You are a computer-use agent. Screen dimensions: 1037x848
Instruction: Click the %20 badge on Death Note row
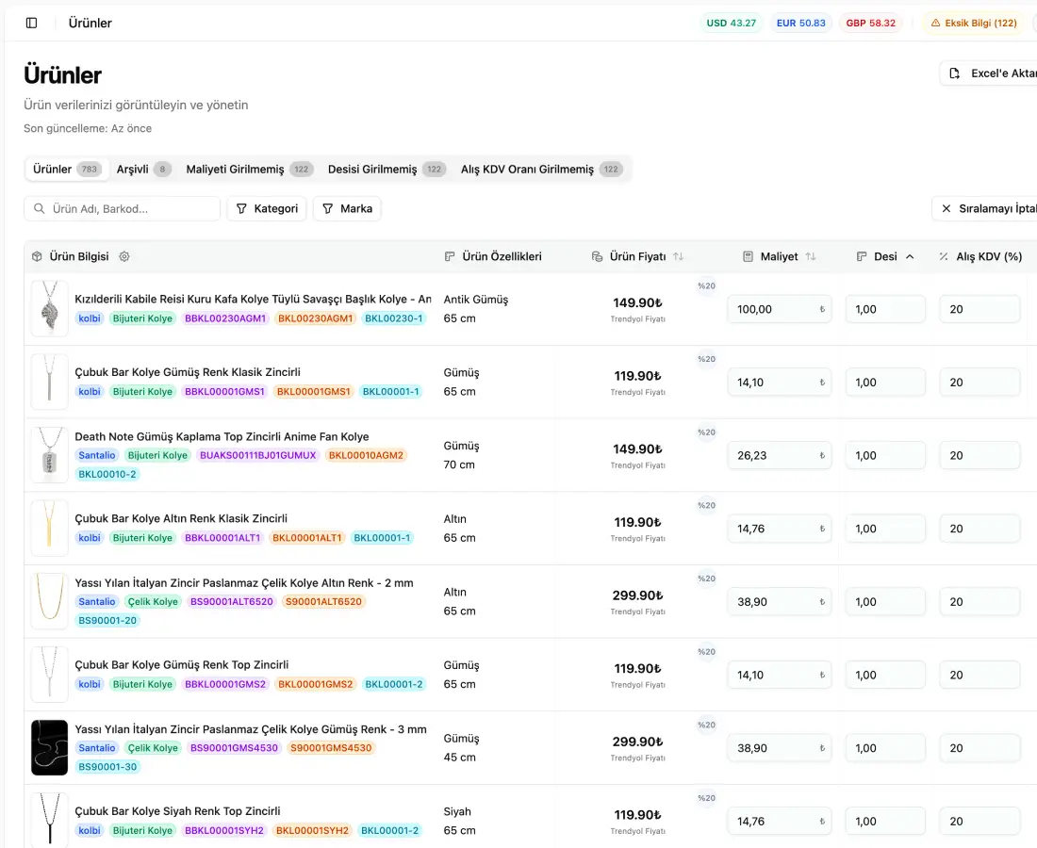tap(706, 432)
